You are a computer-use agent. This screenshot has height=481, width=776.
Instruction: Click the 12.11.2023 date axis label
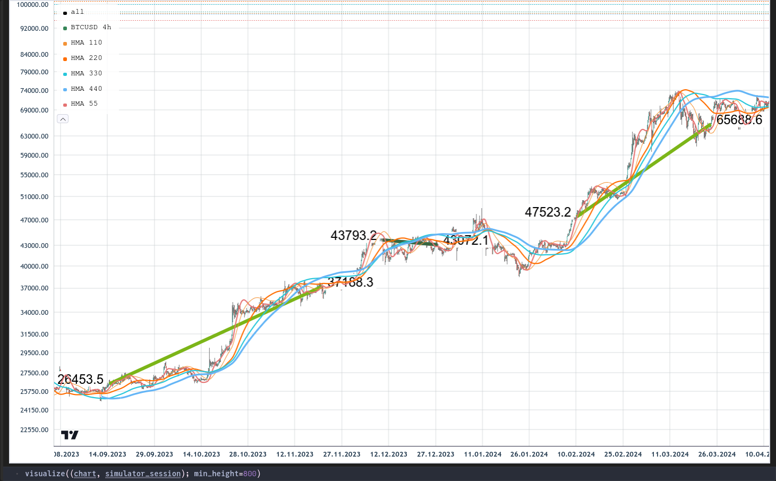(x=295, y=454)
